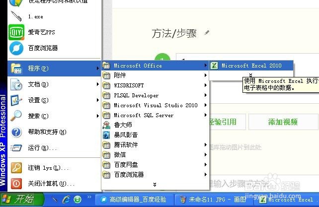Click the 附件 folder icon
319x207 pixels.
(x=106, y=75)
